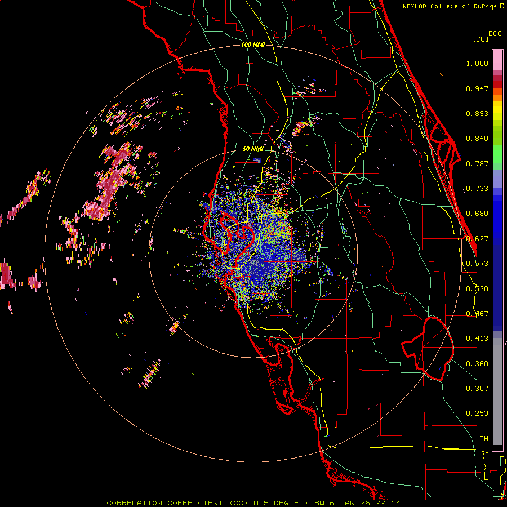Pick the yellow segment of the color scale
Image resolution: width=507 pixels, height=507 pixels.
click(497, 110)
